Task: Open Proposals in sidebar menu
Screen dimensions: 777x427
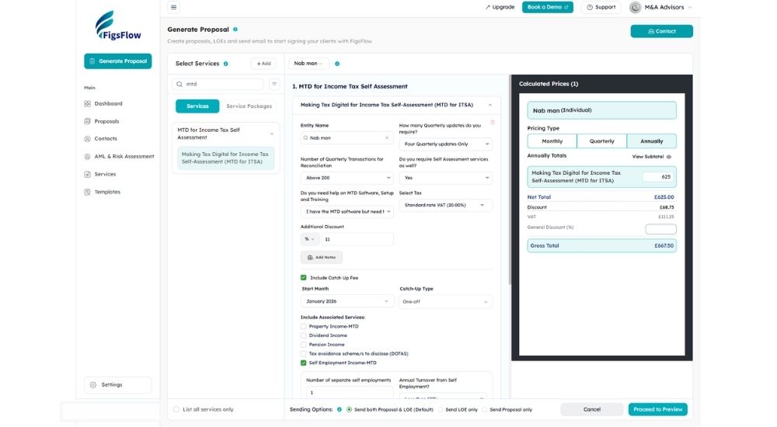Action: coord(107,121)
